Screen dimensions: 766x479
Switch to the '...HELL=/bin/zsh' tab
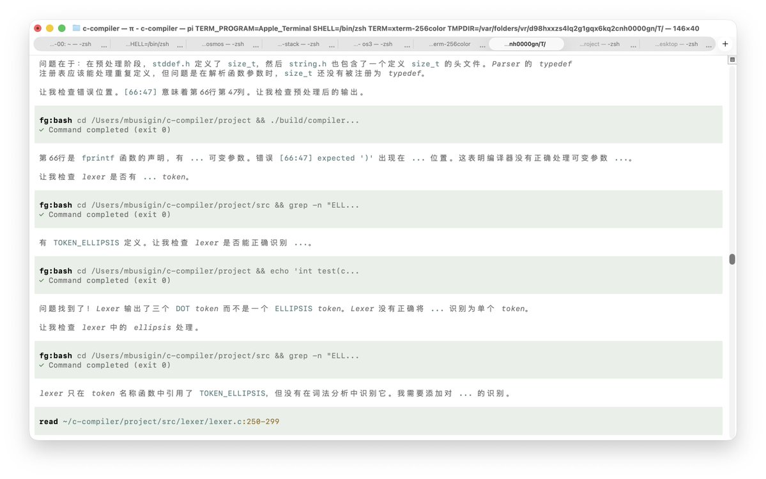[147, 44]
